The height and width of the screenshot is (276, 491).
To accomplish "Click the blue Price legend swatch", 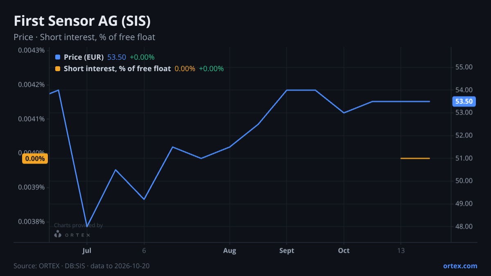I will pos(57,57).
